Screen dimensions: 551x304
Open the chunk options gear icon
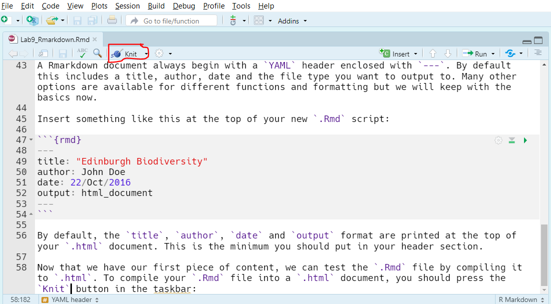pyautogui.click(x=498, y=140)
